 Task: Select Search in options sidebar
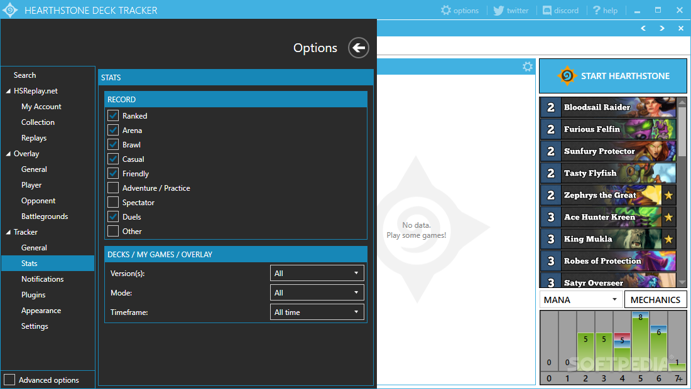[24, 75]
